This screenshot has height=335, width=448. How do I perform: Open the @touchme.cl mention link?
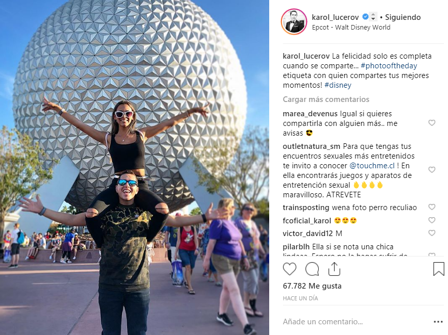click(372, 166)
